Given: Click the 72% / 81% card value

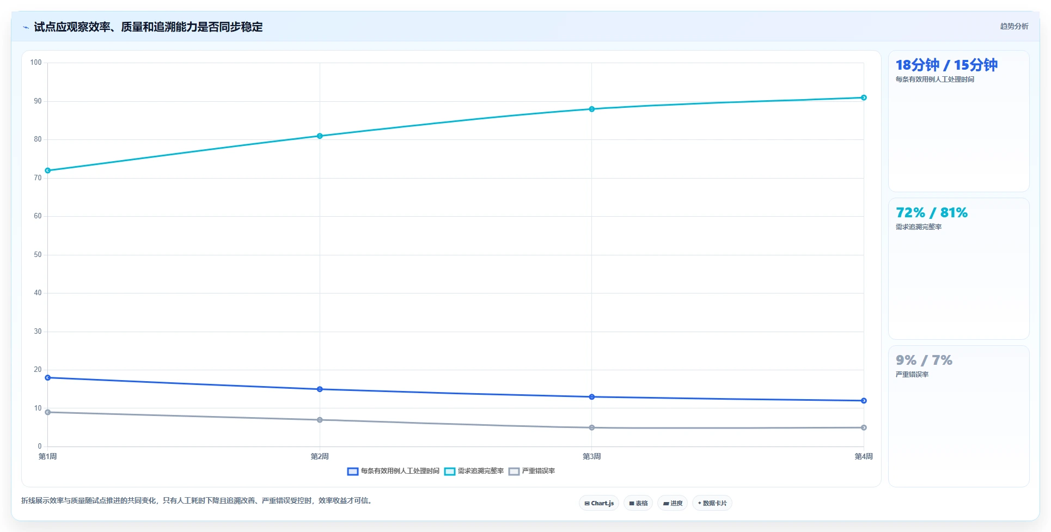Looking at the screenshot, I should pos(932,212).
